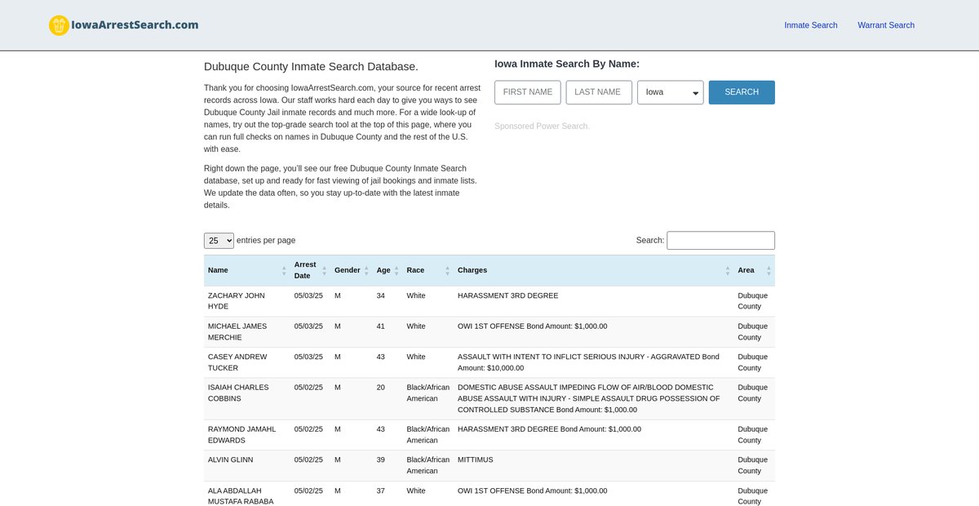
Task: Click the IowaArrestSearch.com site title
Action: (135, 24)
